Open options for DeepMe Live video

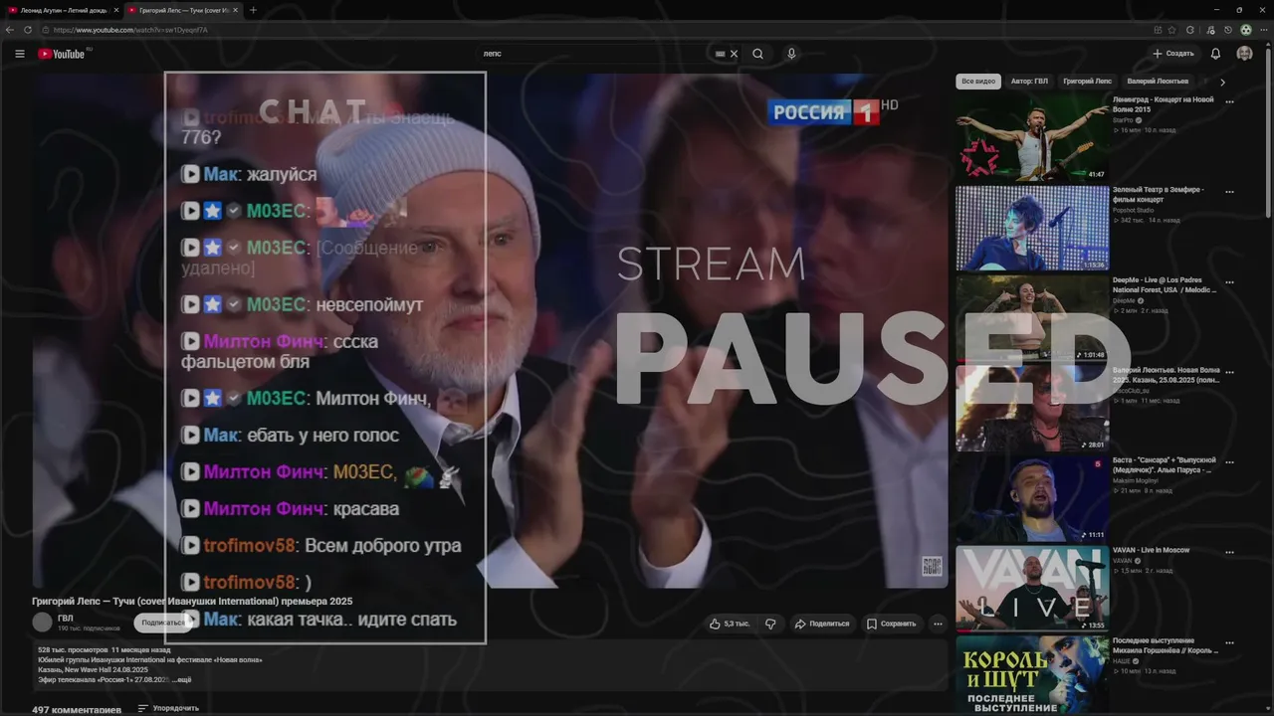(x=1230, y=281)
